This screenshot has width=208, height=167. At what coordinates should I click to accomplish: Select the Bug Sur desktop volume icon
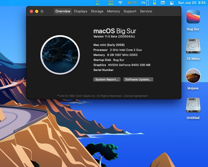(193, 17)
